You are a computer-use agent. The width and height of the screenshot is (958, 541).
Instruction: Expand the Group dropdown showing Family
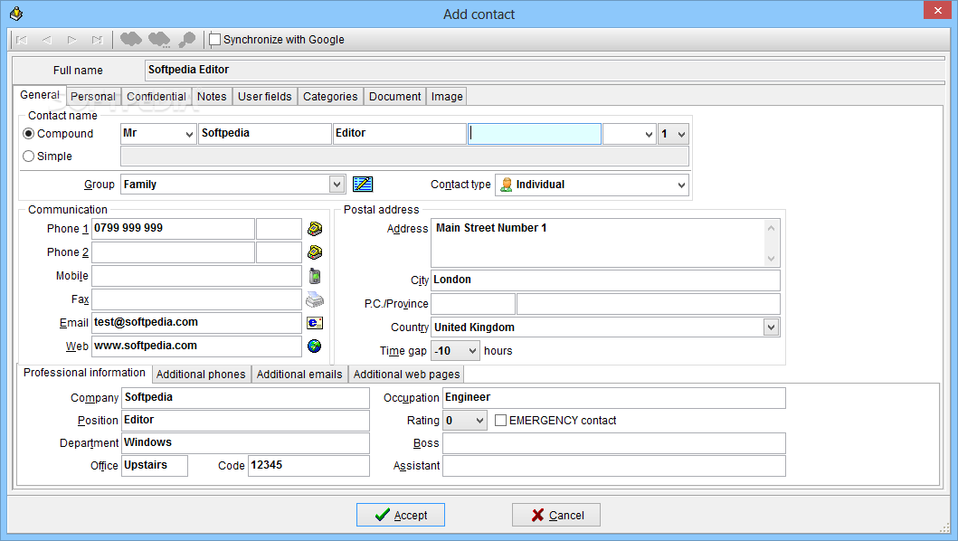click(x=337, y=184)
